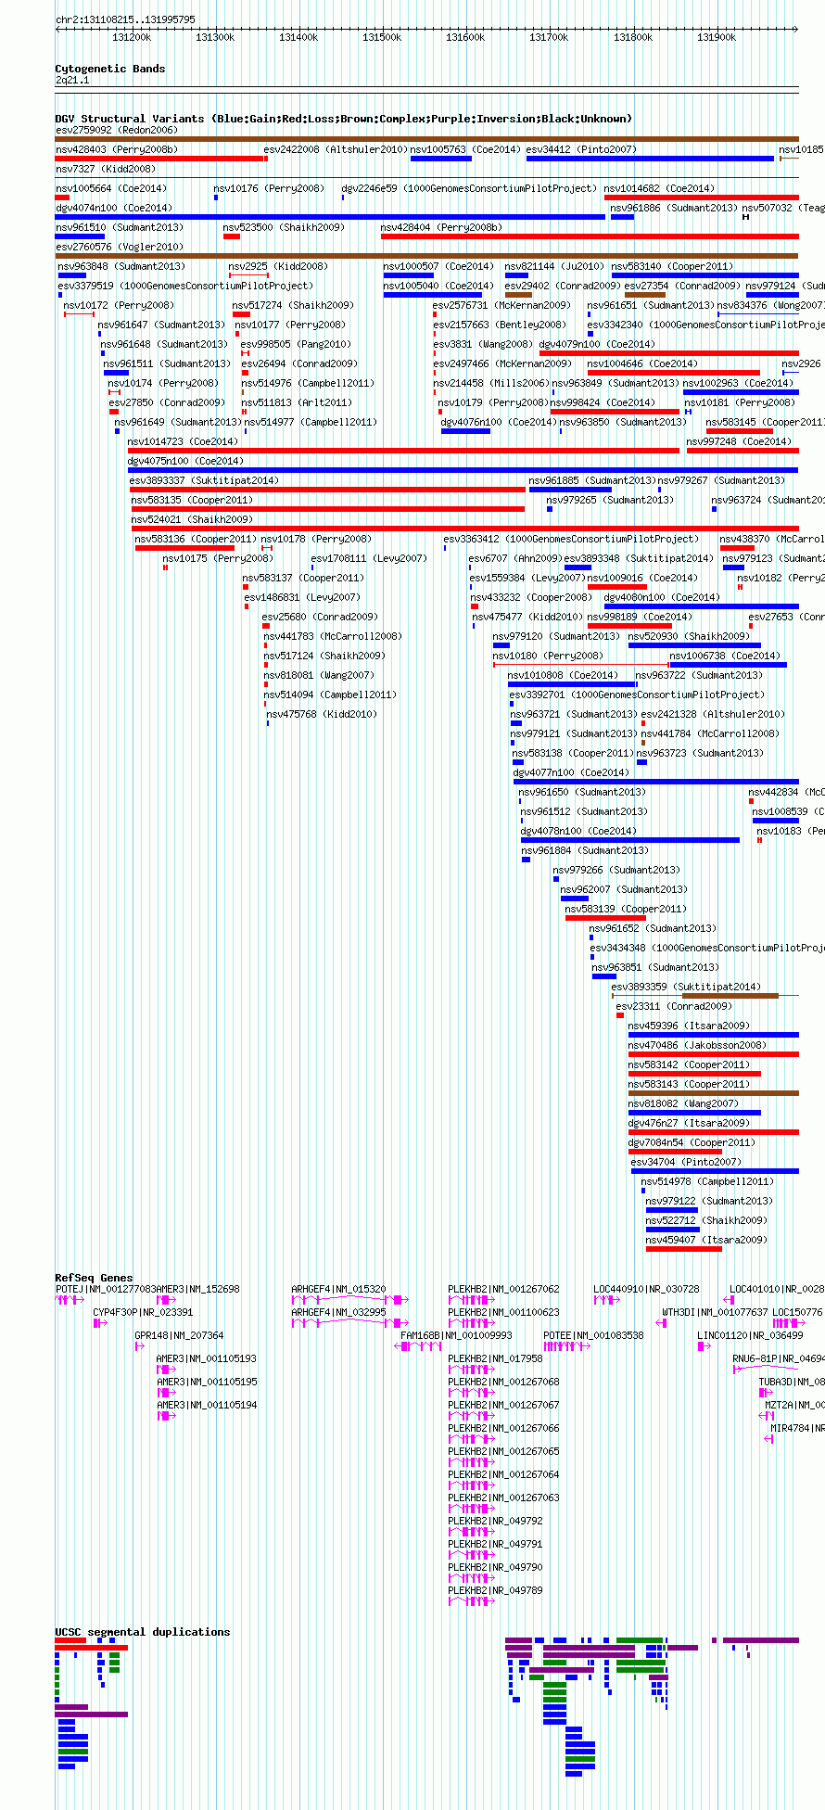Click the 131200k ruler tick label

pos(132,37)
